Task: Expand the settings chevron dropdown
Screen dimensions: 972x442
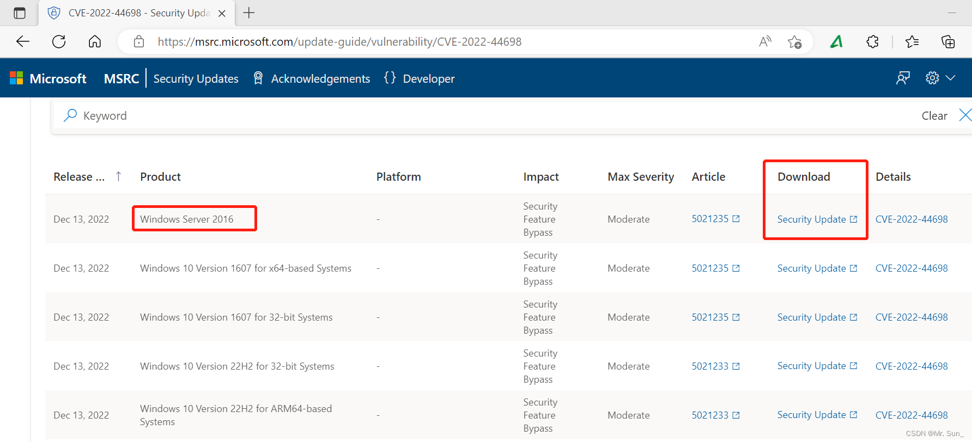Action: (951, 78)
